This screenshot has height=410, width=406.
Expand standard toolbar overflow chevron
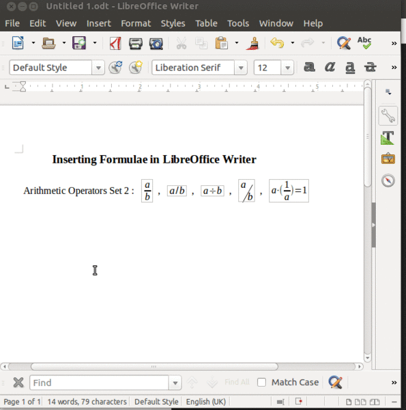[x=394, y=44]
